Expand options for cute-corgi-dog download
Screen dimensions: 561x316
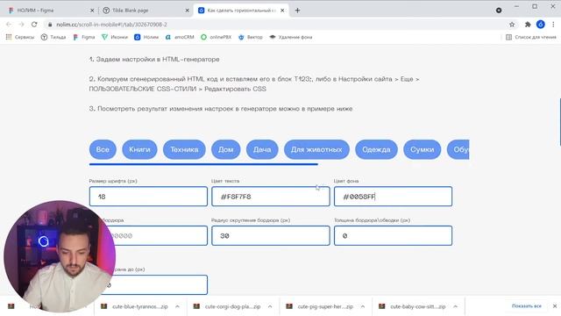coord(270,306)
